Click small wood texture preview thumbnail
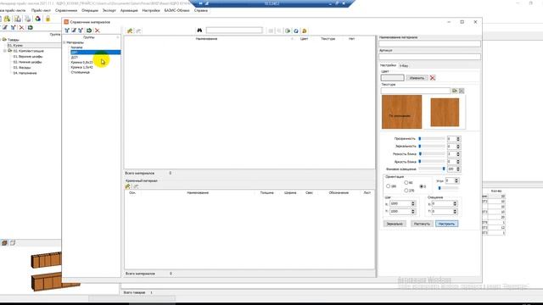This screenshot has width=543, height=305. (445, 113)
